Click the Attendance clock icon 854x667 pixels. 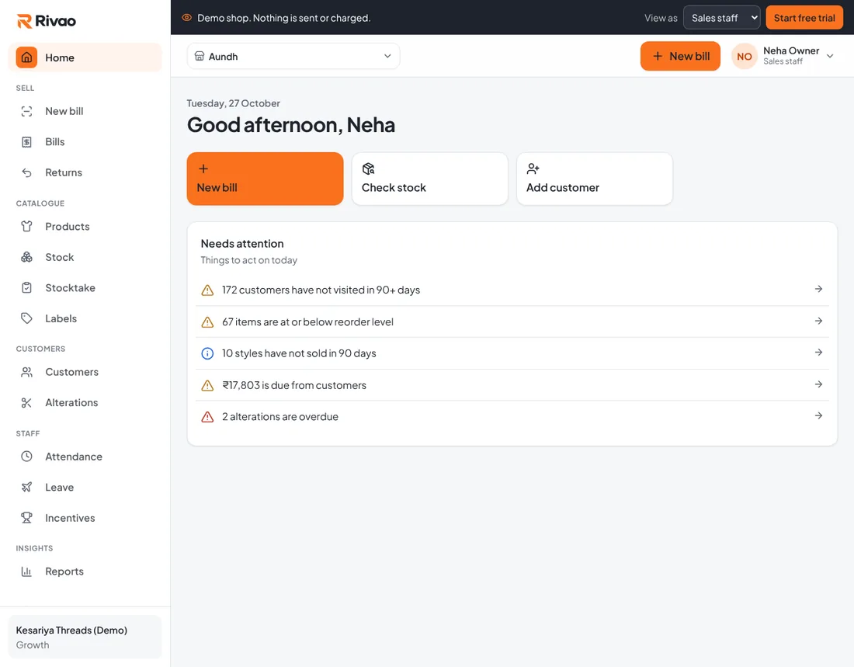coord(26,456)
